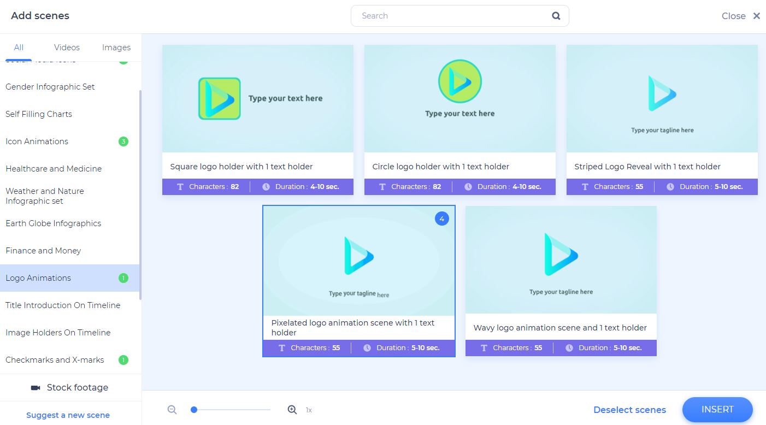Viewport: 766px width, 425px height.
Task: Toggle selection of Wavy logo animation scene
Action: coord(561,259)
